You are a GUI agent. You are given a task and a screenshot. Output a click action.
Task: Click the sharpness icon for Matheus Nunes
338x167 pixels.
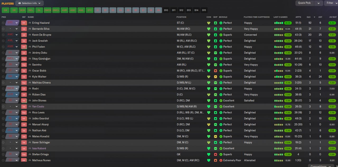(215, 160)
